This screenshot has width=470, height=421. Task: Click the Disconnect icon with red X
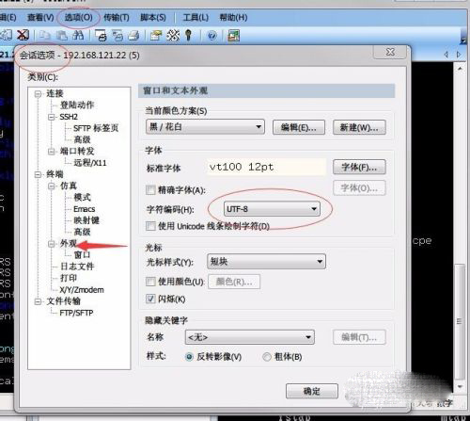click(x=23, y=35)
